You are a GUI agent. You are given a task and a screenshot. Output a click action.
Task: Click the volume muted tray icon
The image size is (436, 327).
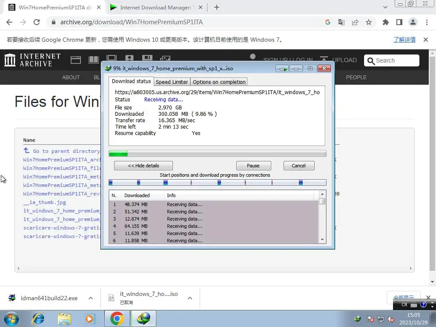[x=391, y=319]
